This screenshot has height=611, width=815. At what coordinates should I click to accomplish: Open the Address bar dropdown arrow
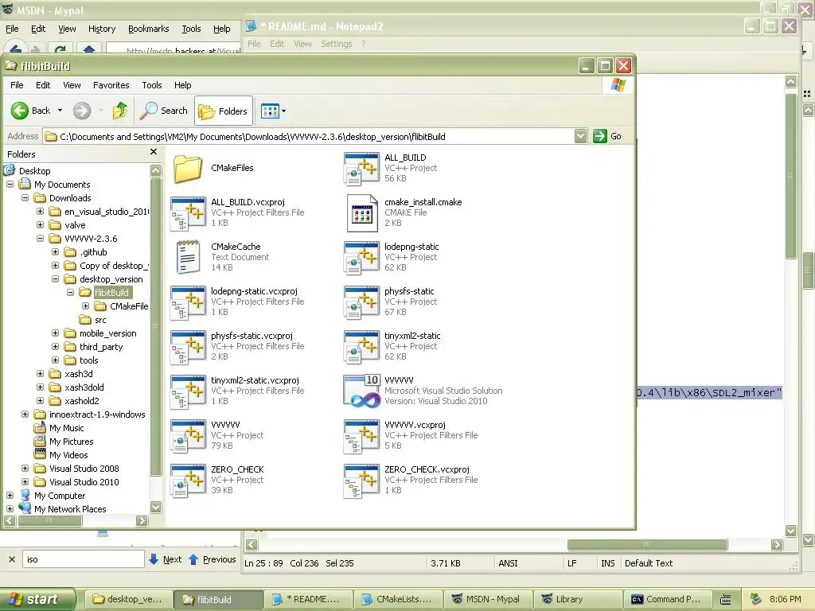(580, 136)
